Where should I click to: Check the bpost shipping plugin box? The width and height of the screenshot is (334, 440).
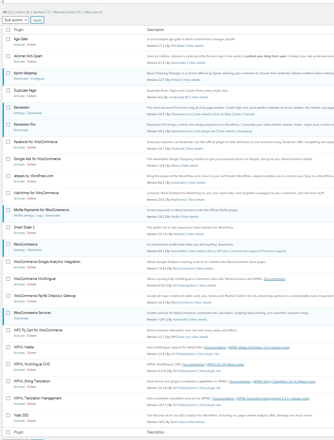point(8,73)
